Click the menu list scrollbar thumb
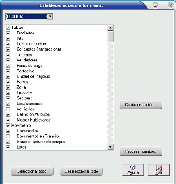 [x=111, y=37]
